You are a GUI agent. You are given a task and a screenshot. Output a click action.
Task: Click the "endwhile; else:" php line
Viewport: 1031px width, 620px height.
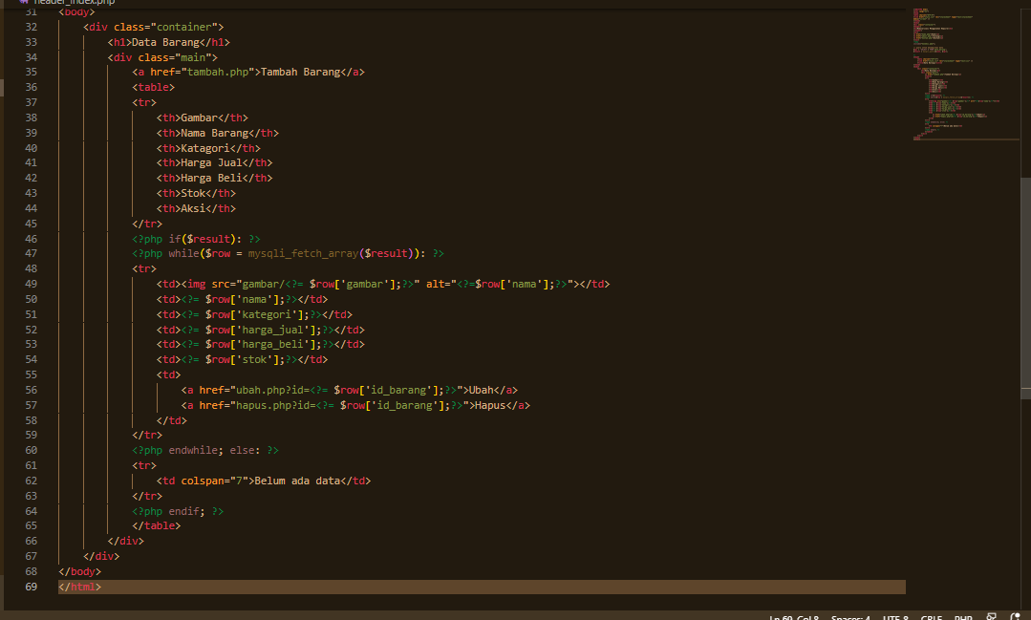coord(205,450)
